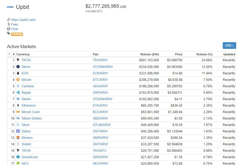Click the Upbit logo icon
Viewport: 244px width, 166px height.
tap(10, 7)
